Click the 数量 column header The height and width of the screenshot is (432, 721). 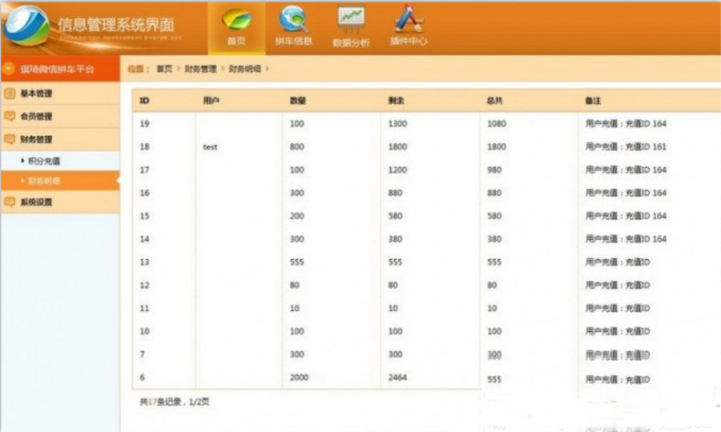pyautogui.click(x=298, y=101)
